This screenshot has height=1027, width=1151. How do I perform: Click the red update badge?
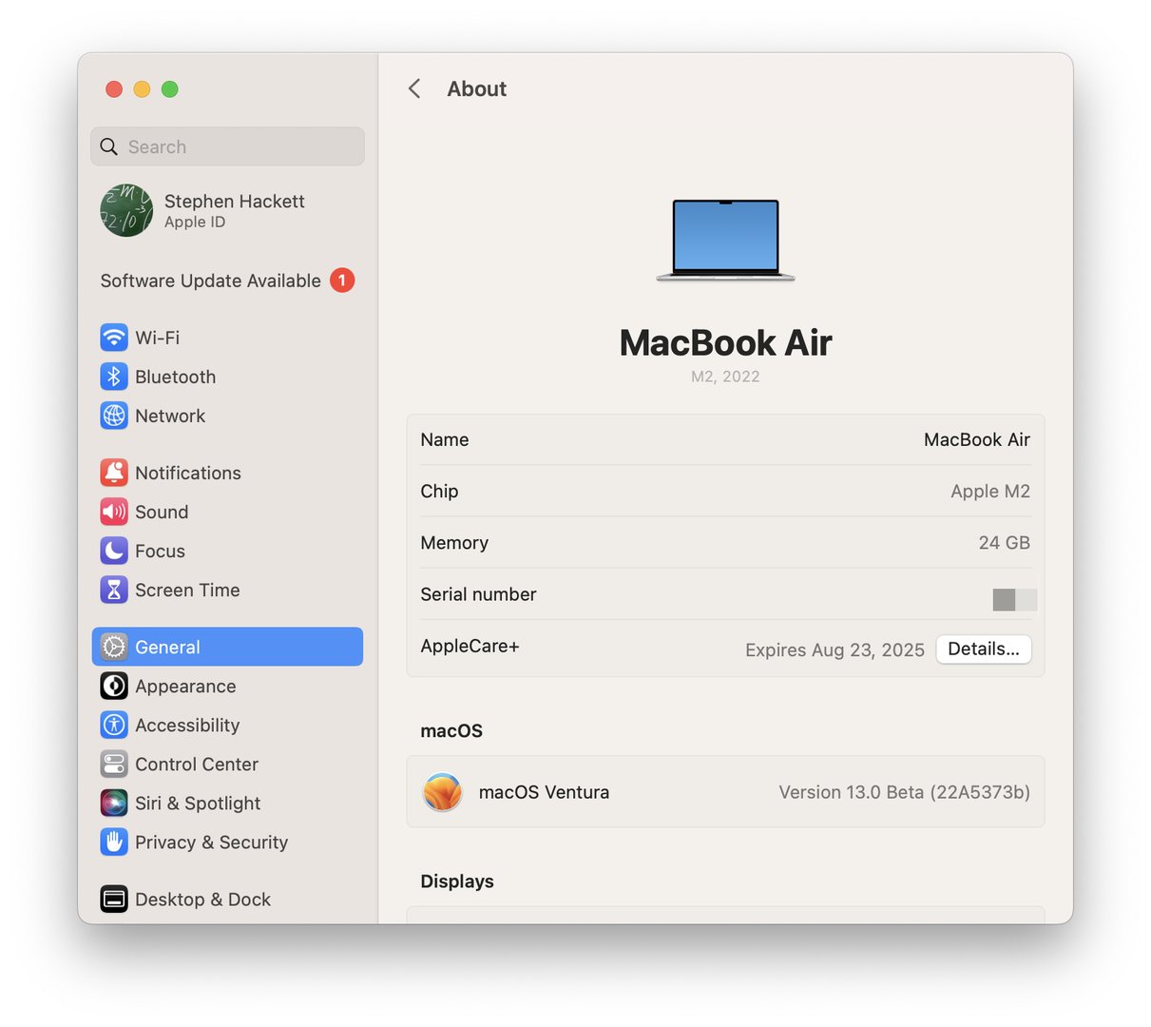(x=342, y=281)
